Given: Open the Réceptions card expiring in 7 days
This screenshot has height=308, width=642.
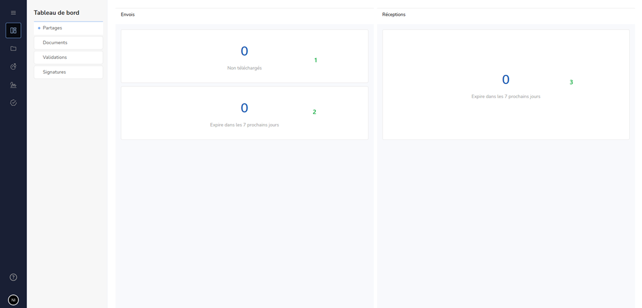Looking at the screenshot, I should coord(506,85).
